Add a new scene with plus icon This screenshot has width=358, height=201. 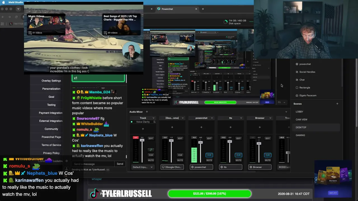pyautogui.click(x=337, y=104)
